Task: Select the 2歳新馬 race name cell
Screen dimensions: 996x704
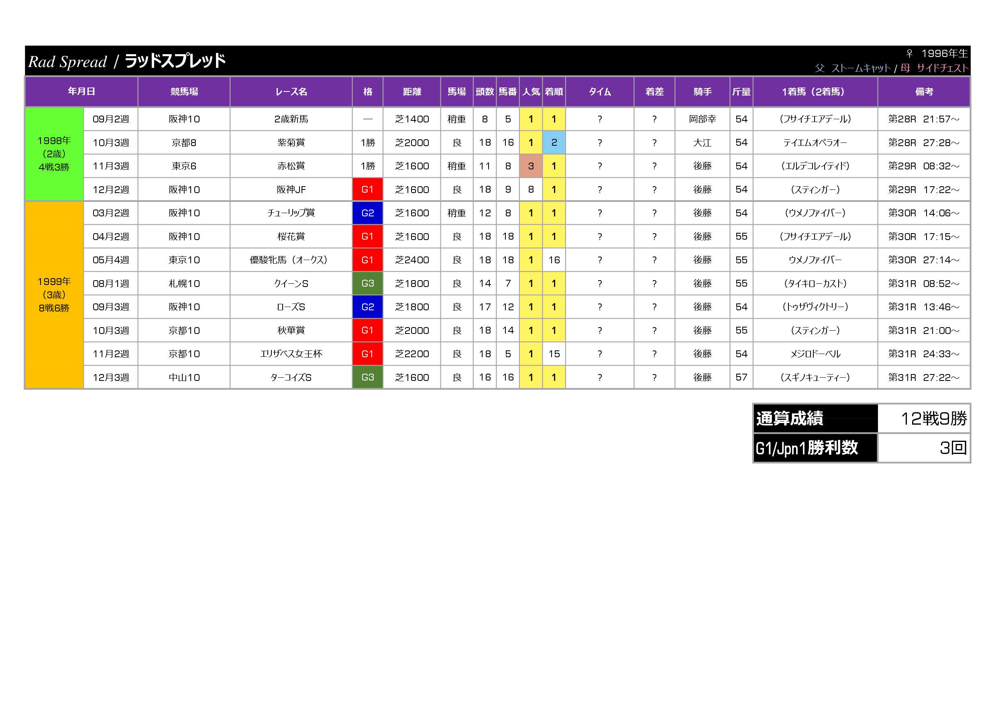Action: pos(291,119)
